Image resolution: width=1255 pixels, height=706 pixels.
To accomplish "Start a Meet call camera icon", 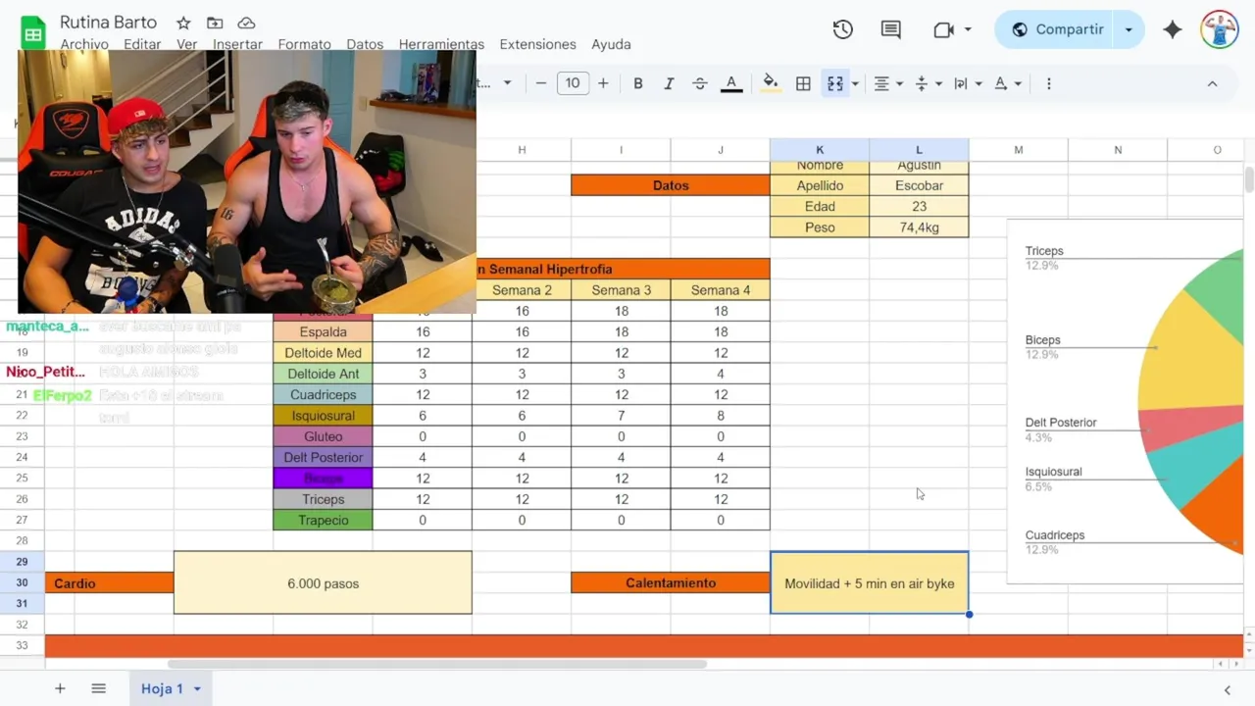I will pyautogui.click(x=943, y=29).
